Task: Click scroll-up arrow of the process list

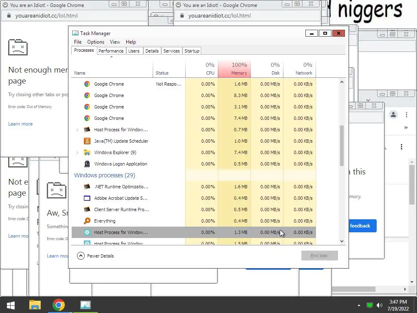Action: pyautogui.click(x=342, y=82)
